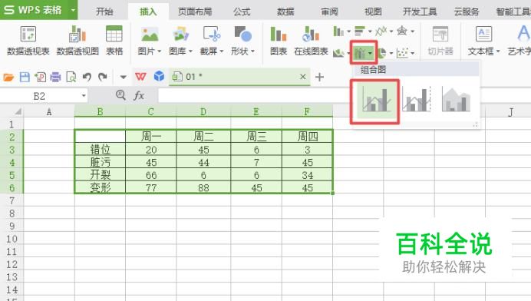This screenshot has width=531, height=301.
Task: Export to PDF from quick toolbar
Action: [40, 77]
